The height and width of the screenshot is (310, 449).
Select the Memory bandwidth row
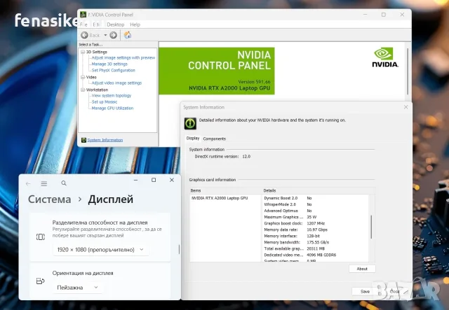click(x=315, y=242)
